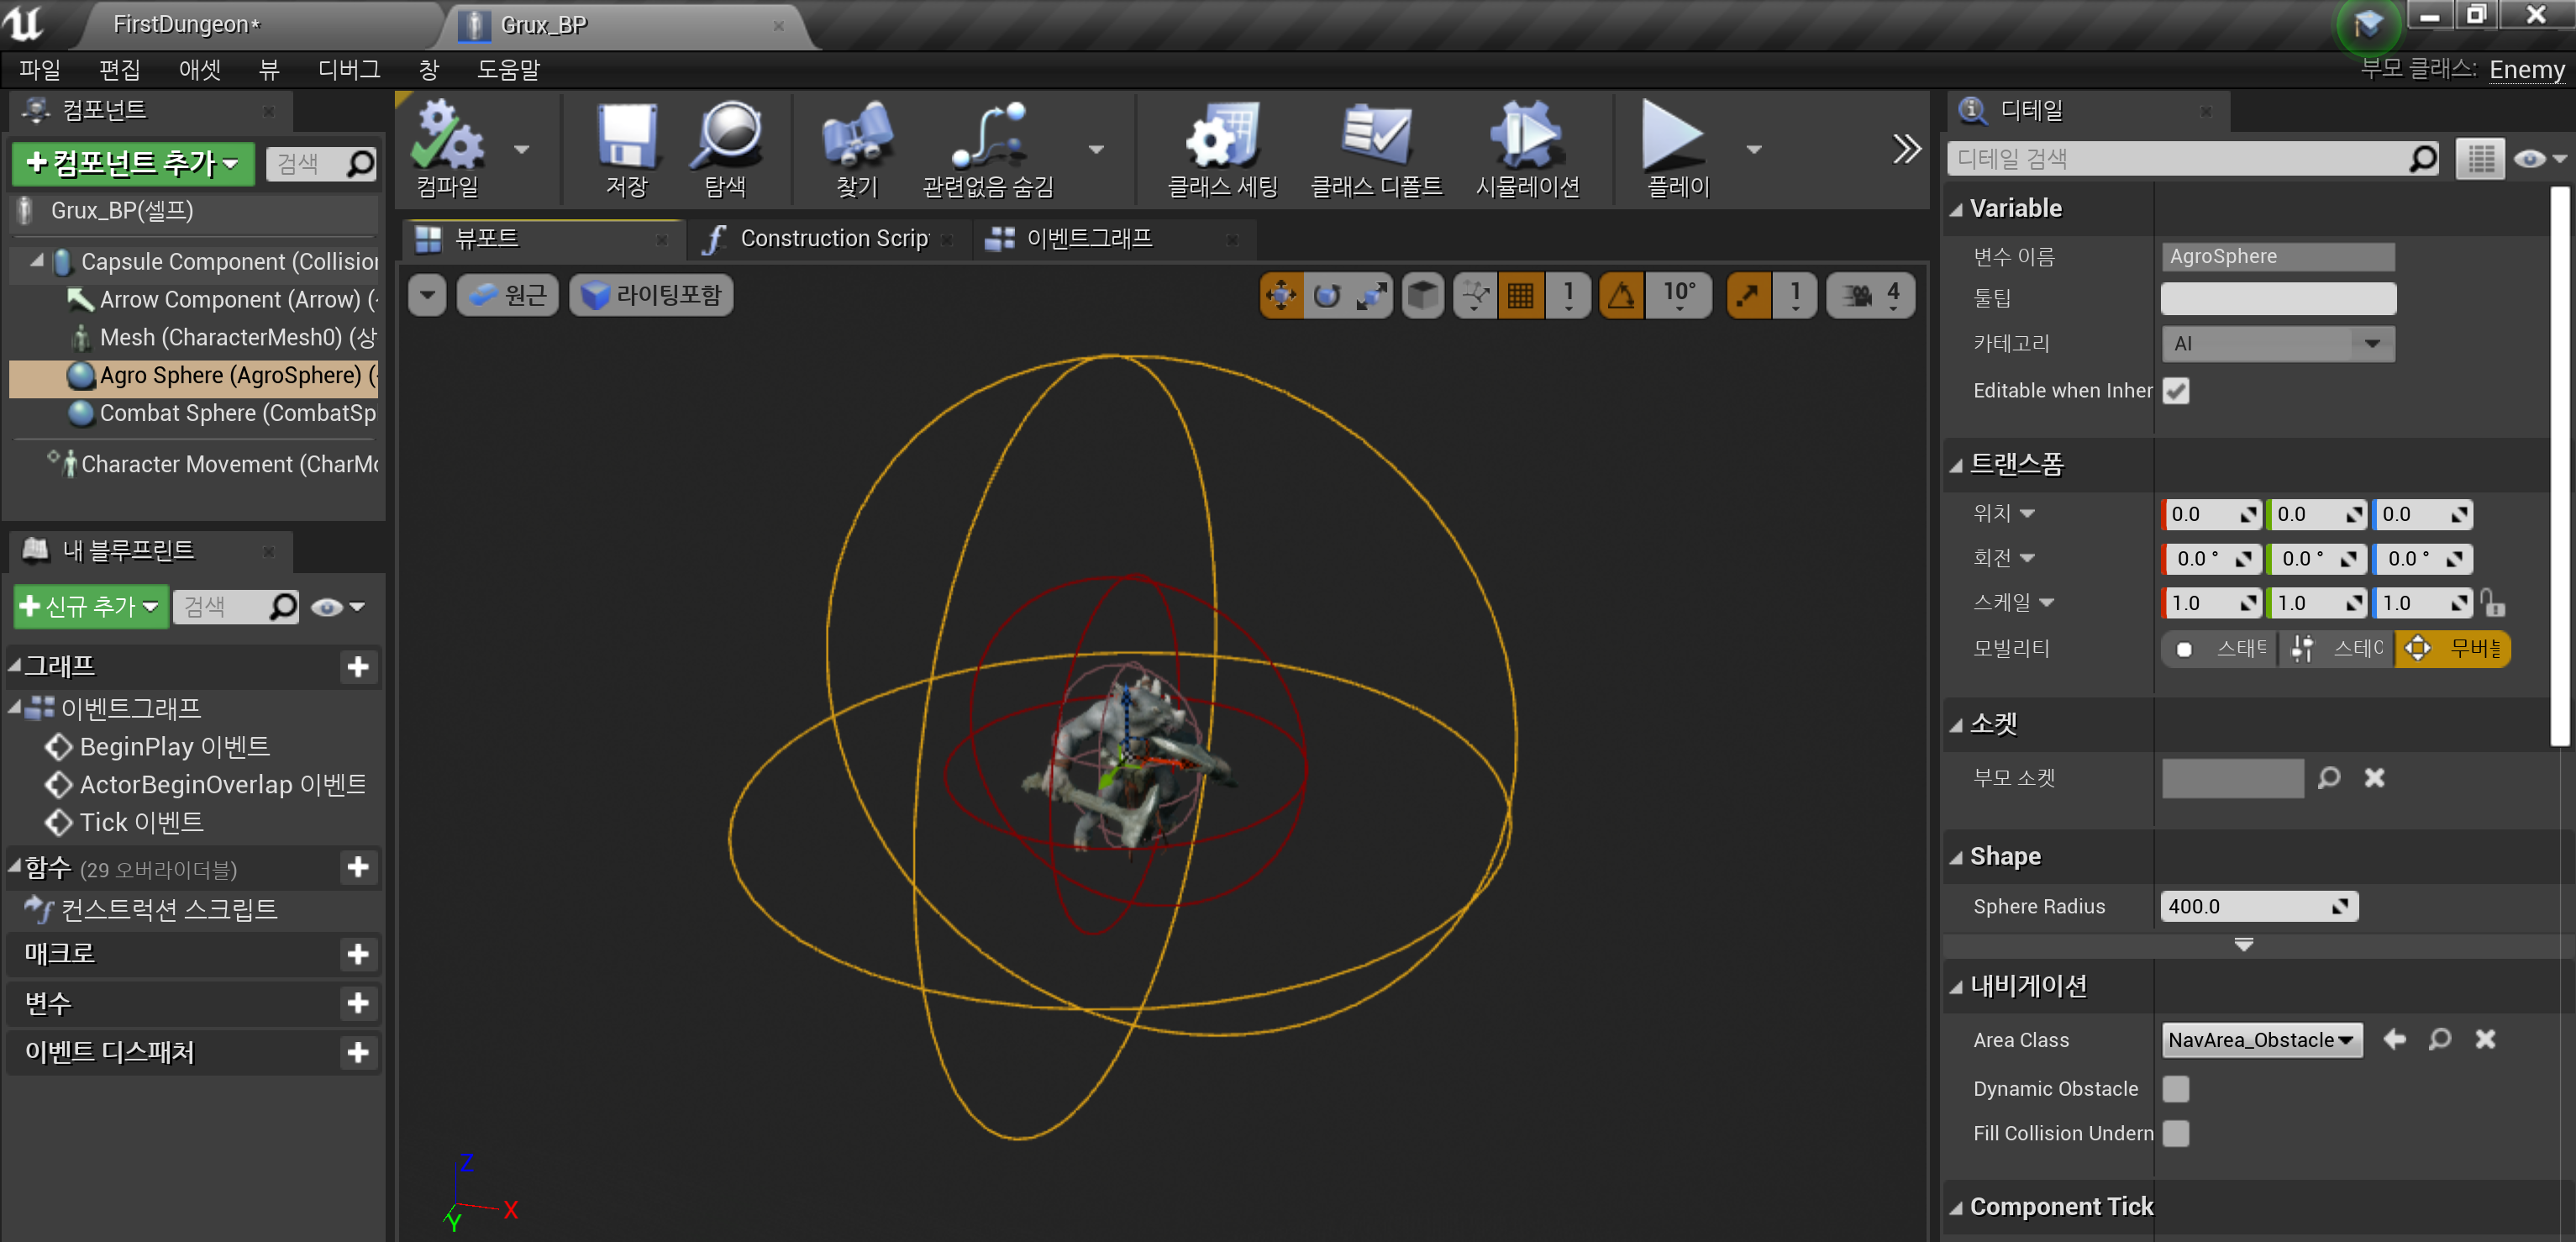
Task: Click the Perspective (원근) view button
Action: (x=508, y=295)
